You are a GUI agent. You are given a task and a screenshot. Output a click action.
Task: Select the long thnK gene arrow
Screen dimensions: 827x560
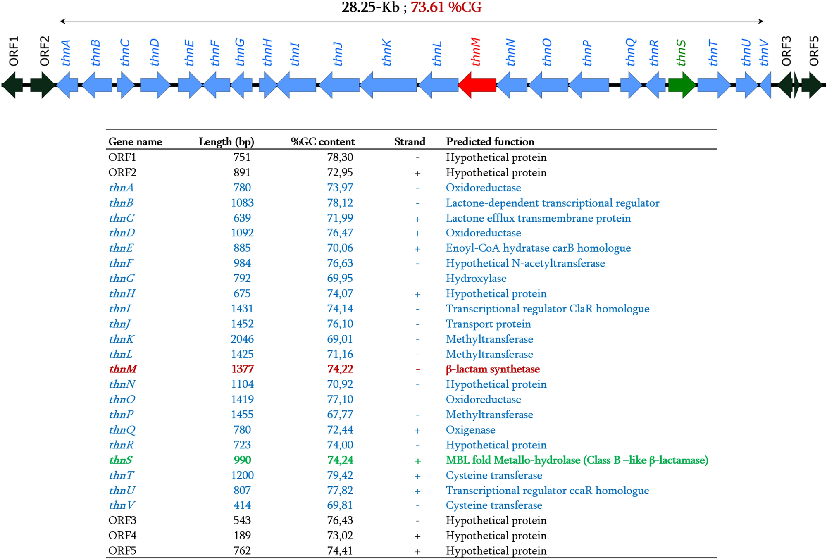tap(389, 85)
